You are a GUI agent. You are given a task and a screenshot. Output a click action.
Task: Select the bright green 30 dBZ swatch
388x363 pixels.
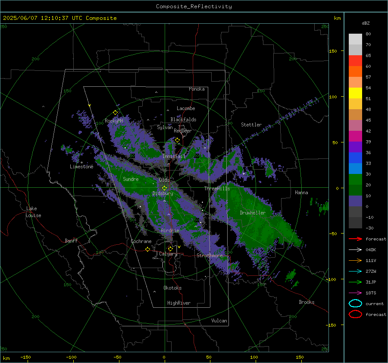pyautogui.click(x=355, y=180)
